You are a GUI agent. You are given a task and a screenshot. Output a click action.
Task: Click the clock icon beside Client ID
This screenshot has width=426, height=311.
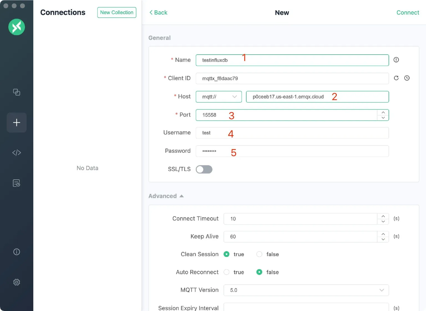[x=407, y=78]
